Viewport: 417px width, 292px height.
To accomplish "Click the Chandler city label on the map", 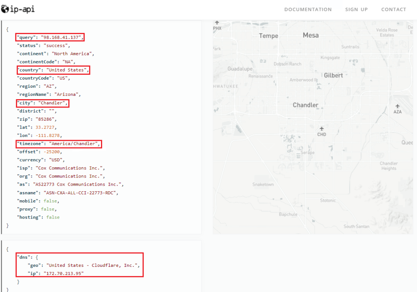I will pos(305,105).
